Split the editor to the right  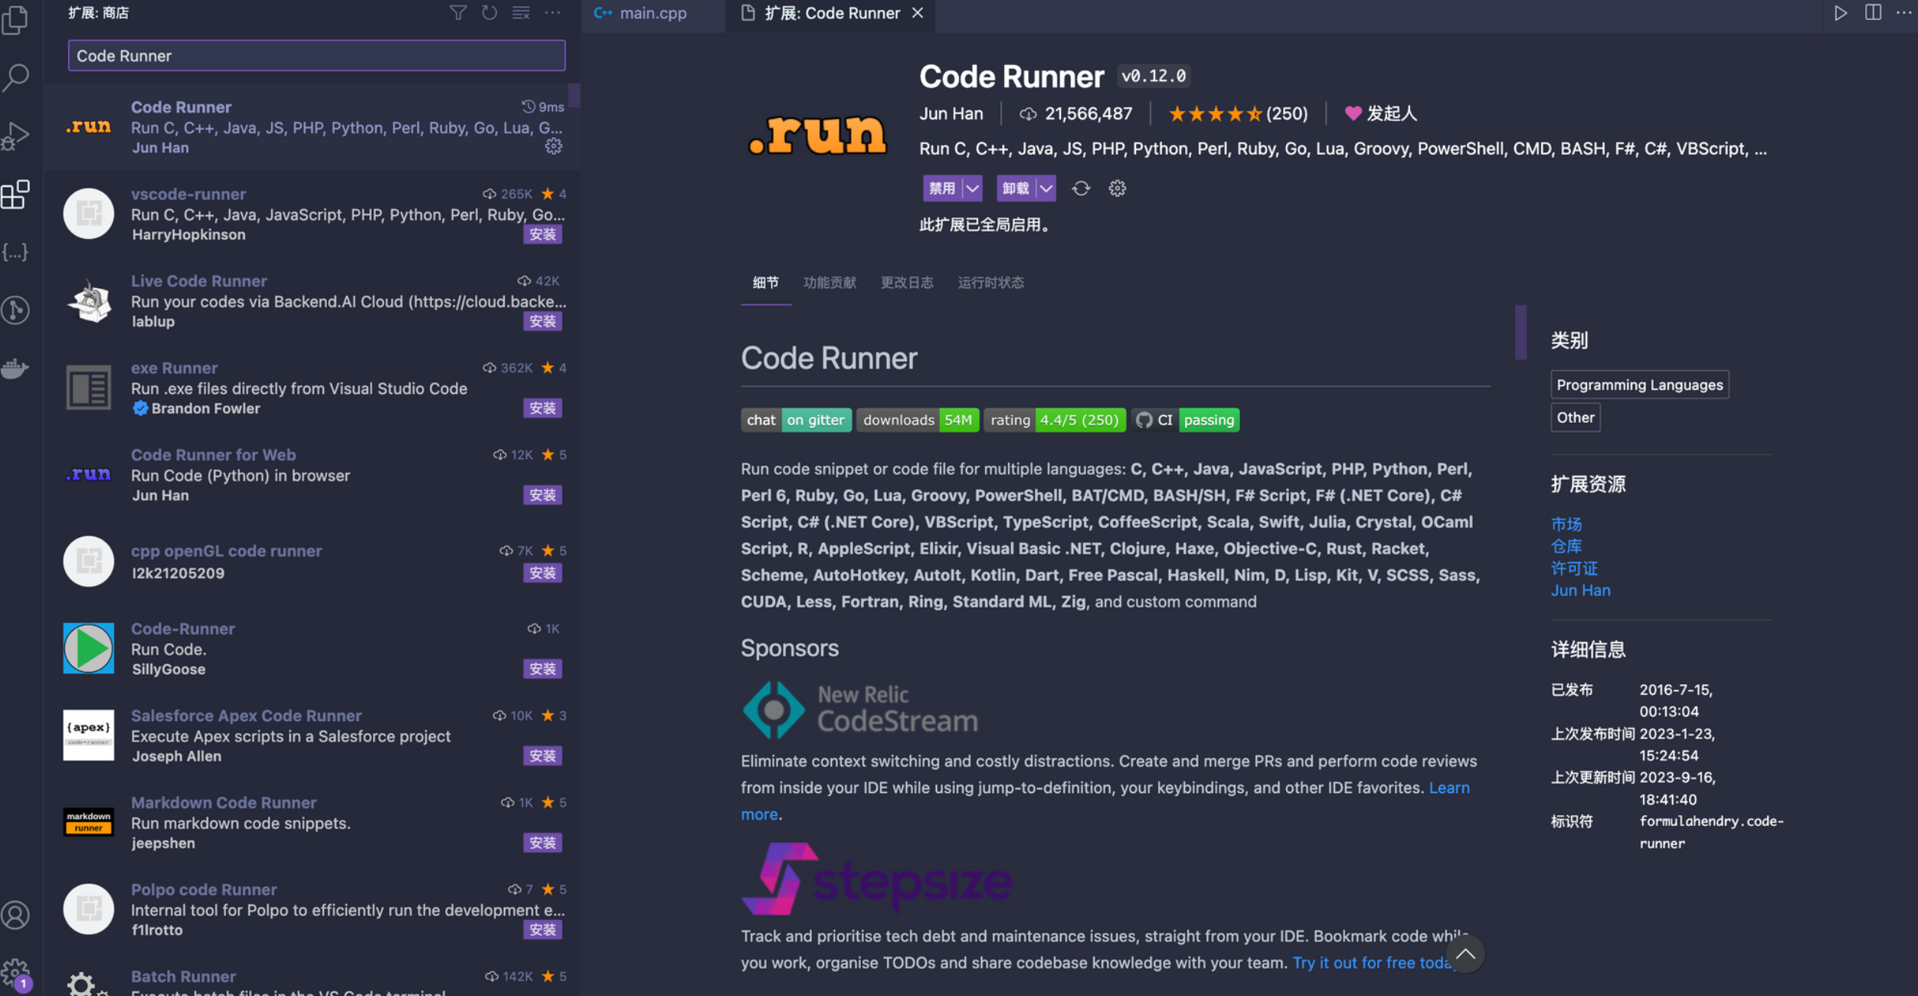(1872, 13)
